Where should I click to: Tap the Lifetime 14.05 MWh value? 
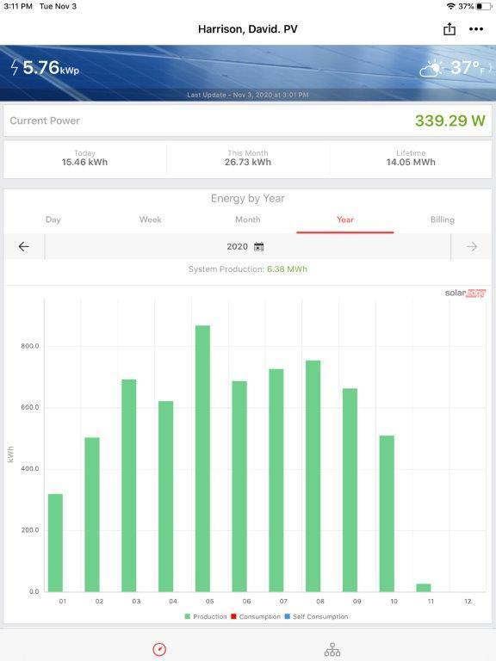point(411,163)
